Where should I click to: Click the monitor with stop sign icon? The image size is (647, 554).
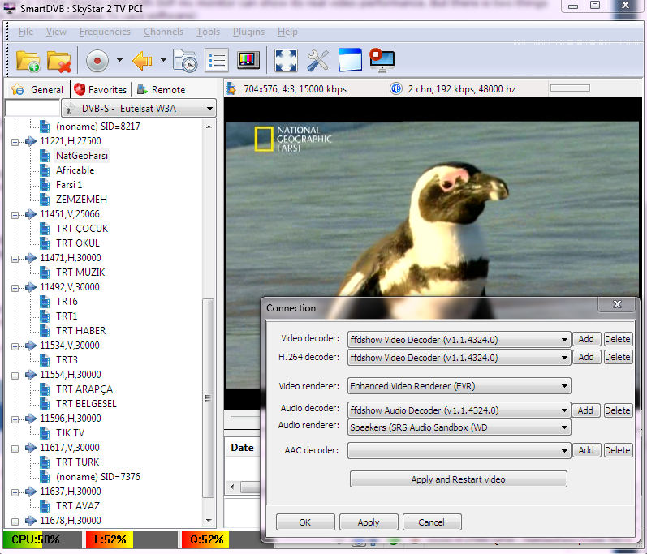coord(381,60)
